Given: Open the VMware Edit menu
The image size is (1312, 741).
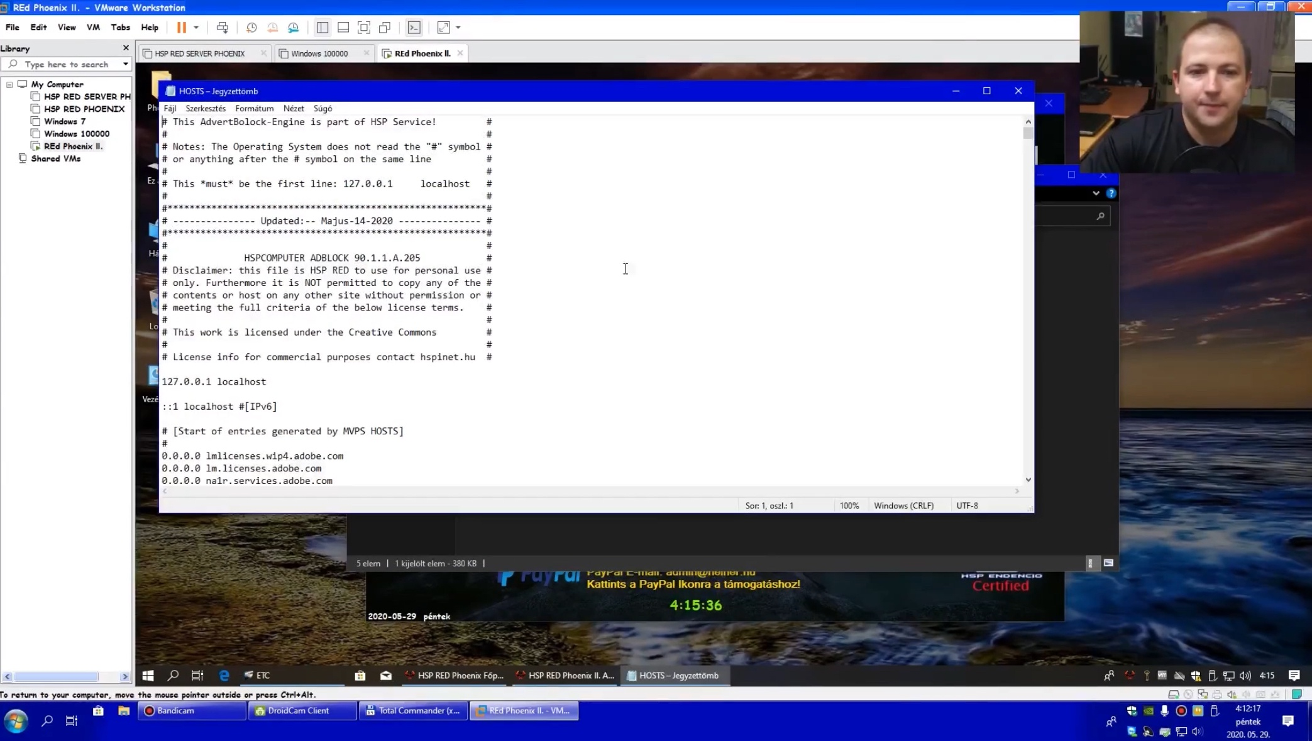Looking at the screenshot, I should [38, 28].
